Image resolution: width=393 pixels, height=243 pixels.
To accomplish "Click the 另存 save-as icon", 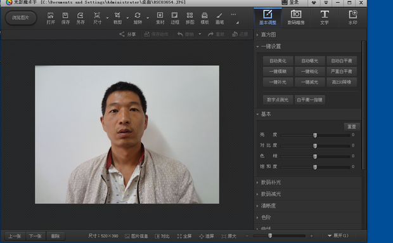I will [x=81, y=18].
